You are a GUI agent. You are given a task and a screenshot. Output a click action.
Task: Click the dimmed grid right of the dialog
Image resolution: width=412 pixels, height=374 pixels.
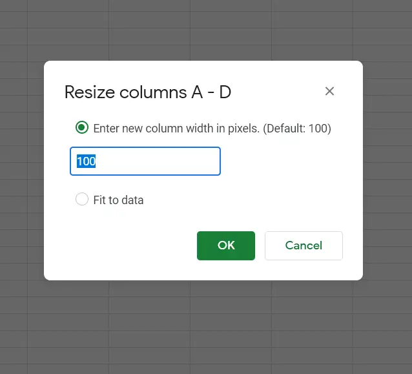[387, 171]
